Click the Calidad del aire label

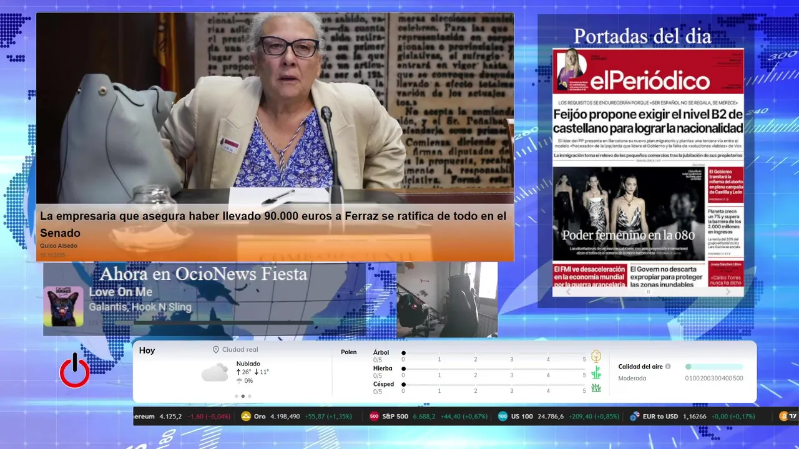[640, 367]
